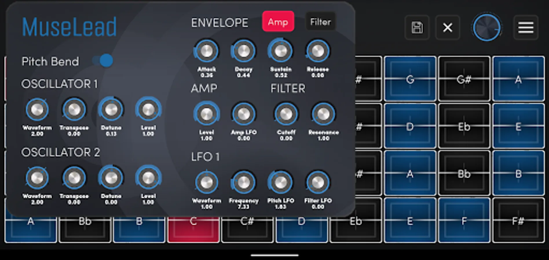The image size is (549, 260).
Task: Click the round blue master knob beside the X
Action: tap(487, 28)
